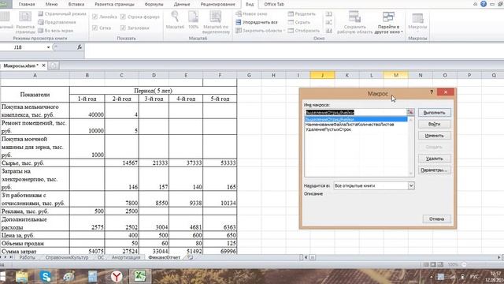Image resolution: width=504 pixels, height=284 pixels.
Task: Switch to the Работы sheet tab
Action: 27,257
